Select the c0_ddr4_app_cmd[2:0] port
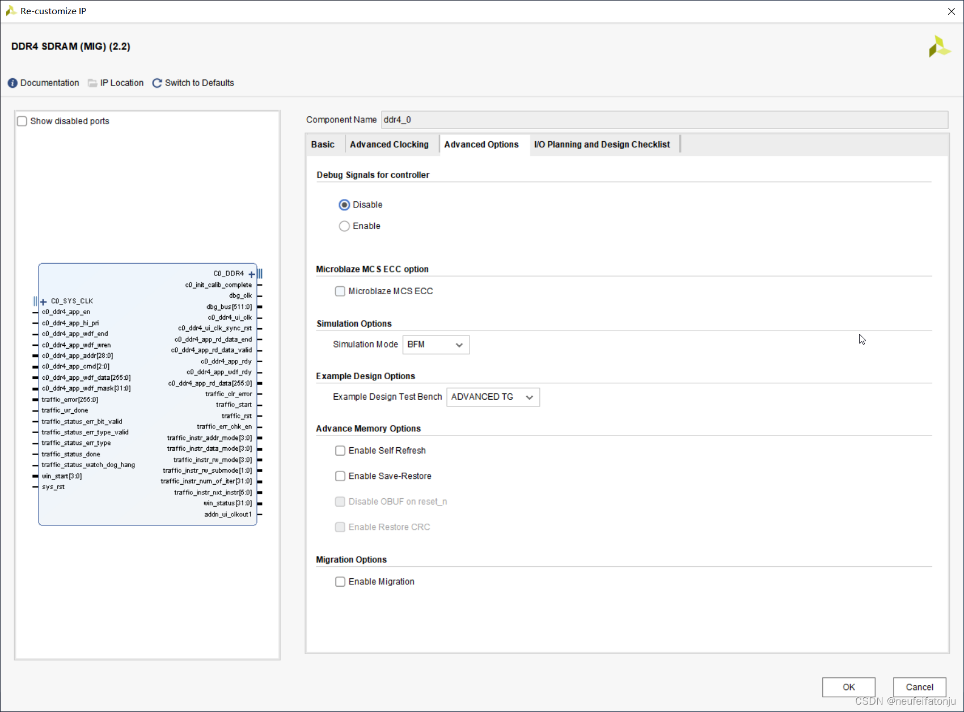The image size is (964, 712). [x=75, y=367]
